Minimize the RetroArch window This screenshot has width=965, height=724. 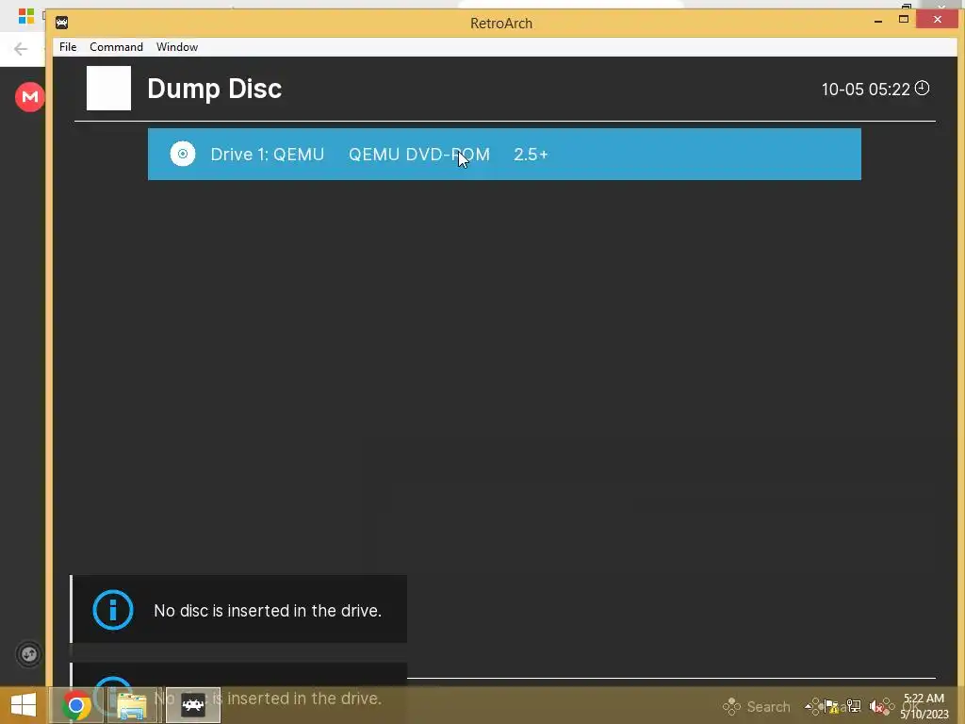tap(878, 21)
